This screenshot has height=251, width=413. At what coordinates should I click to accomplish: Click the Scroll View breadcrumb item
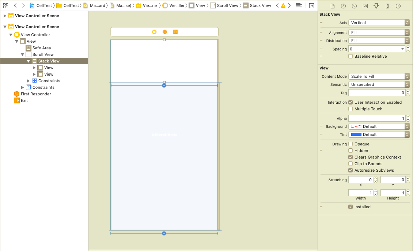click(x=224, y=5)
